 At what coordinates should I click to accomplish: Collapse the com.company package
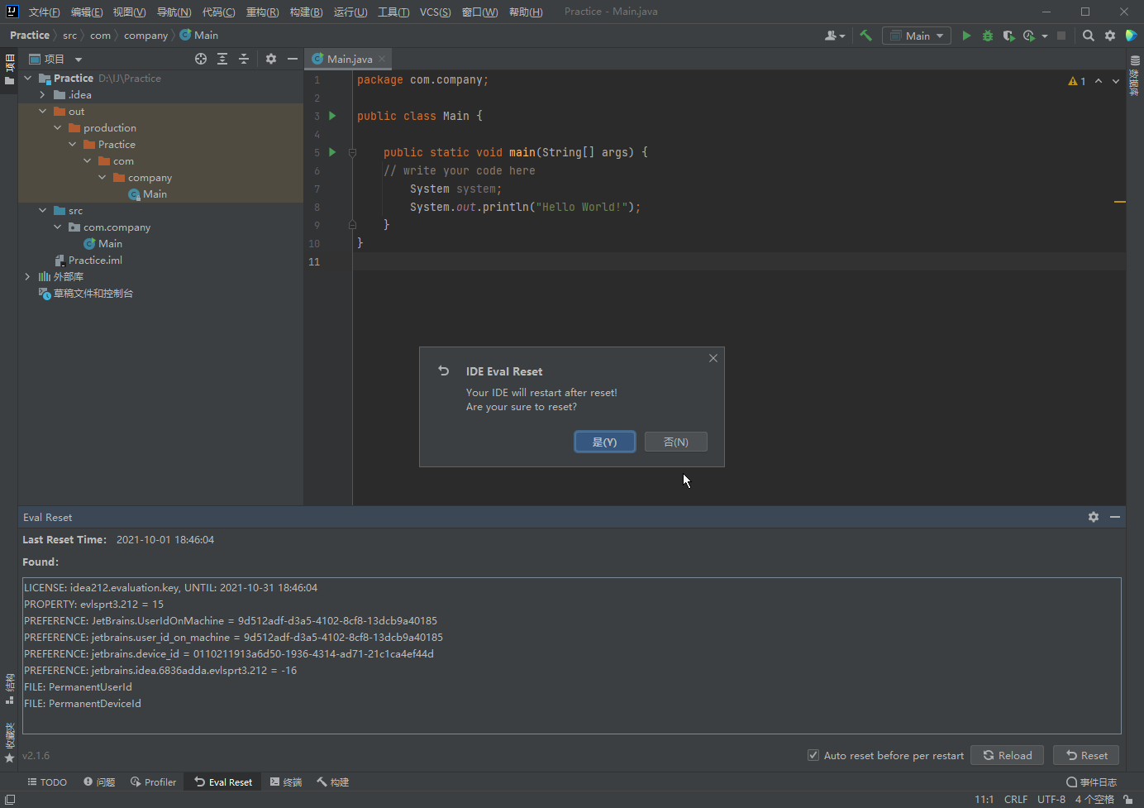point(58,227)
